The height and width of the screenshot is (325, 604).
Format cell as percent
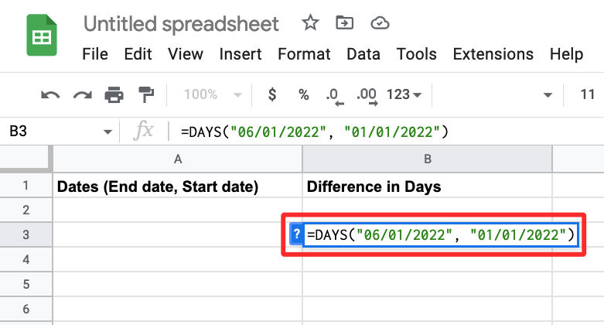(304, 95)
